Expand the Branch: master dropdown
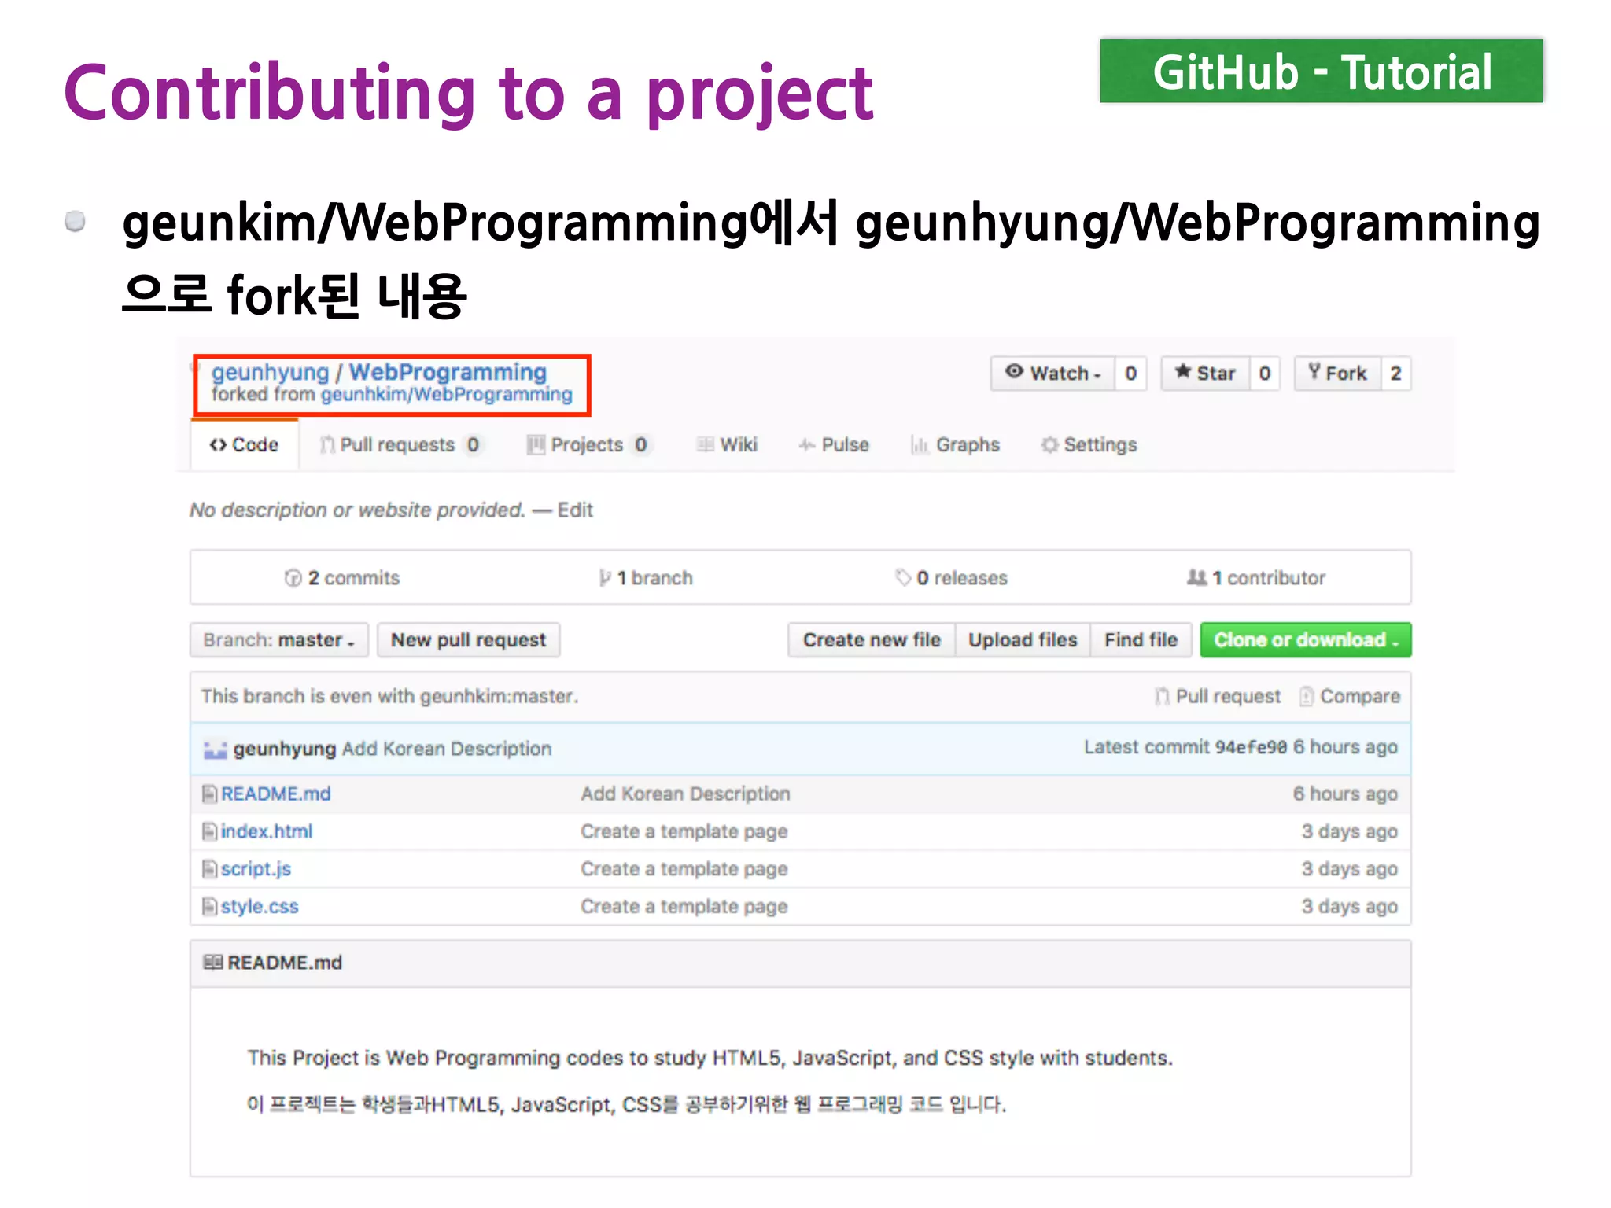Screen dimensions: 1611x1208 click(x=279, y=639)
